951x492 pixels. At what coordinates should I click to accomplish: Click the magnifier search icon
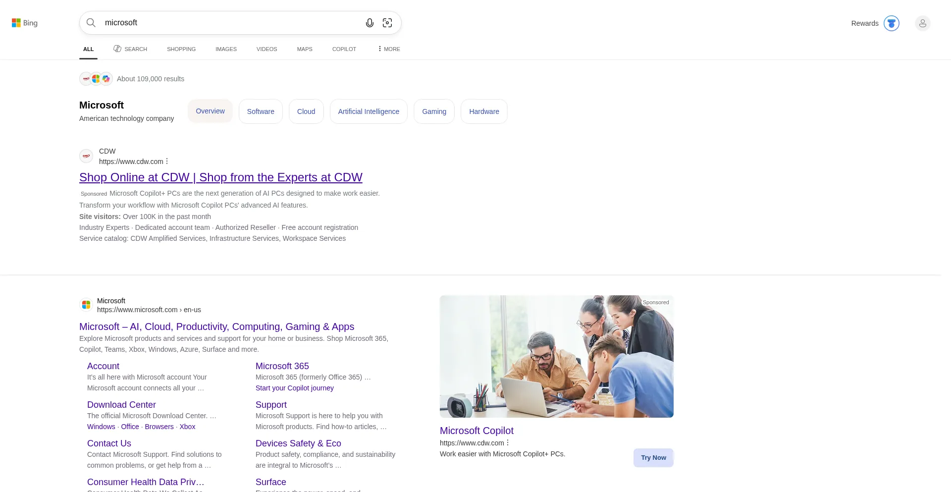coord(91,23)
